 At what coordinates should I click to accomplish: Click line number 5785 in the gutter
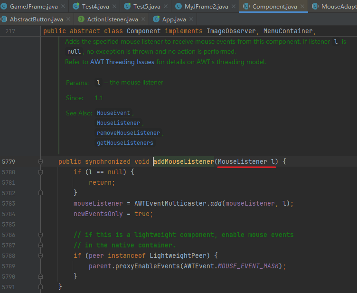pos(9,225)
